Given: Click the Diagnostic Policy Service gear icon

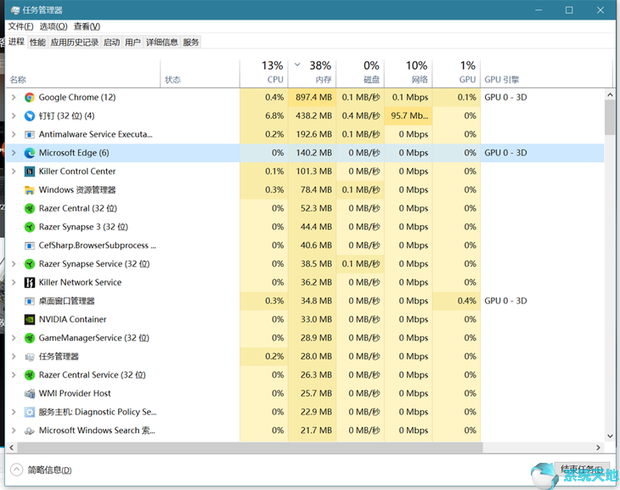Looking at the screenshot, I should coord(29,412).
